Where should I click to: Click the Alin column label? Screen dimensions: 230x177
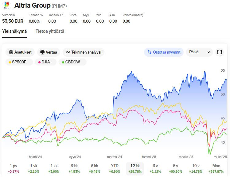112,15
